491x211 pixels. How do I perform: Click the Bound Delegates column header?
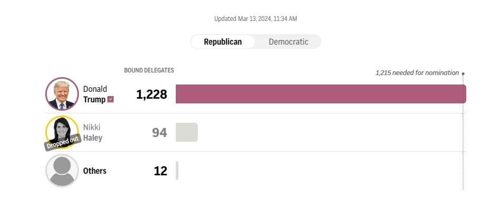click(149, 70)
